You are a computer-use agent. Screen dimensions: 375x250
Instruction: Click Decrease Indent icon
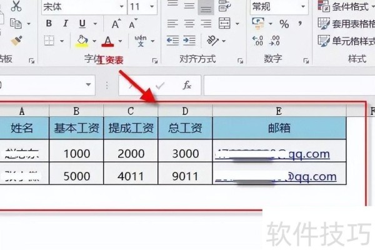(172, 41)
